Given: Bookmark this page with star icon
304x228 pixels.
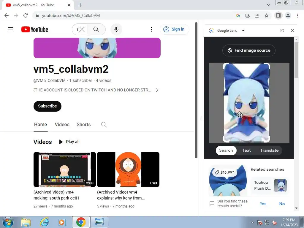Looking at the screenshot, I should pyautogui.click(x=267, y=15).
